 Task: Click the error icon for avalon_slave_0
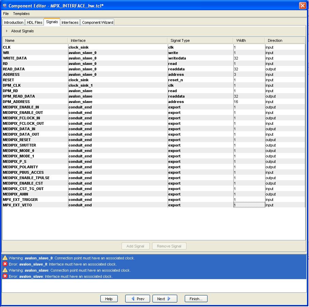5,264
